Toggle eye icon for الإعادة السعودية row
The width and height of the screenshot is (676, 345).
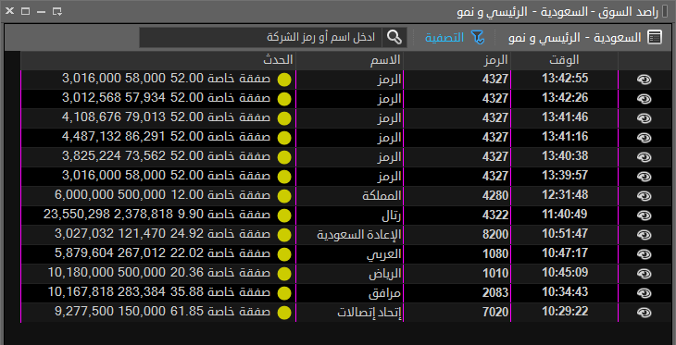pyautogui.click(x=645, y=235)
